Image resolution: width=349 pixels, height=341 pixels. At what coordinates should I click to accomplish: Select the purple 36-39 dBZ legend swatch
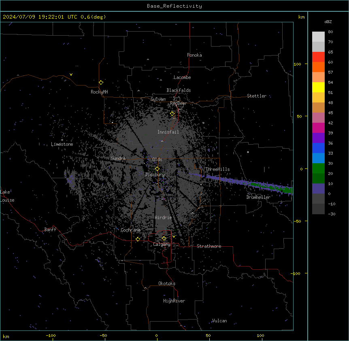click(x=318, y=138)
